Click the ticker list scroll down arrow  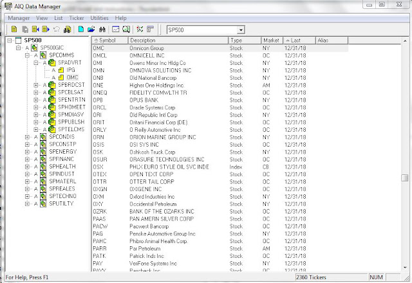pos(405,268)
